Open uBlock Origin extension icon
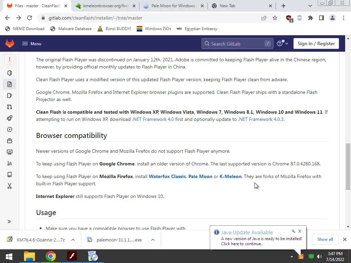The image size is (351, 263). pyautogui.click(x=289, y=18)
